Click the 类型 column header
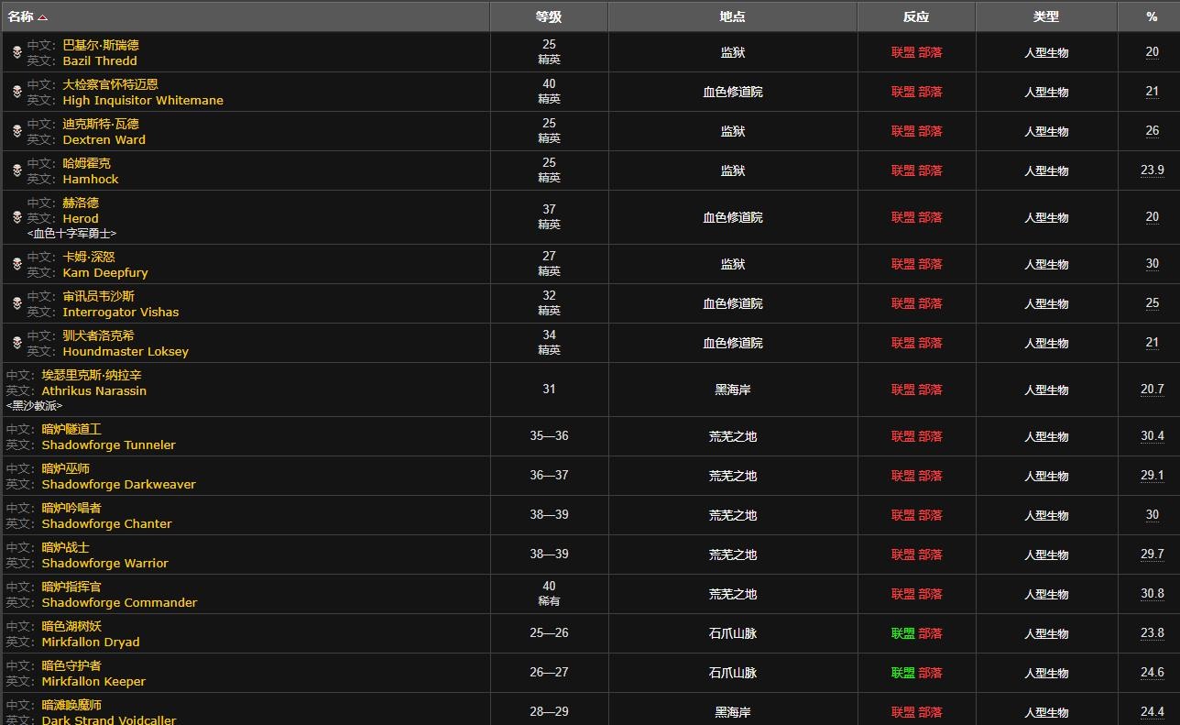 click(x=1046, y=16)
